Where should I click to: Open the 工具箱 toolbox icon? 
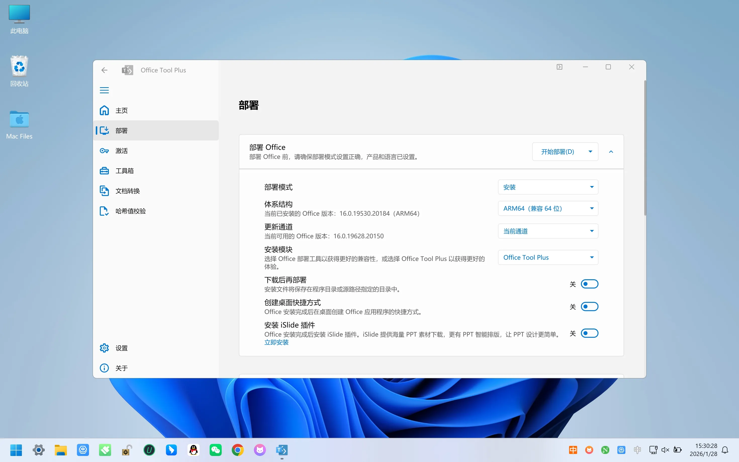pos(104,170)
